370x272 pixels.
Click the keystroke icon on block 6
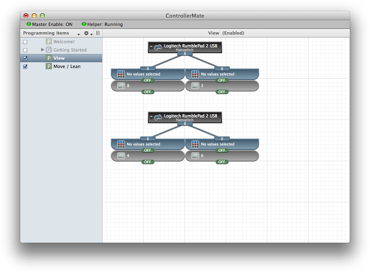(195, 156)
